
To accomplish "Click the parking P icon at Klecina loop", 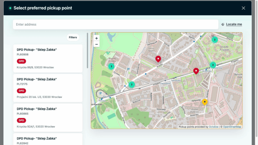I will [100, 94].
